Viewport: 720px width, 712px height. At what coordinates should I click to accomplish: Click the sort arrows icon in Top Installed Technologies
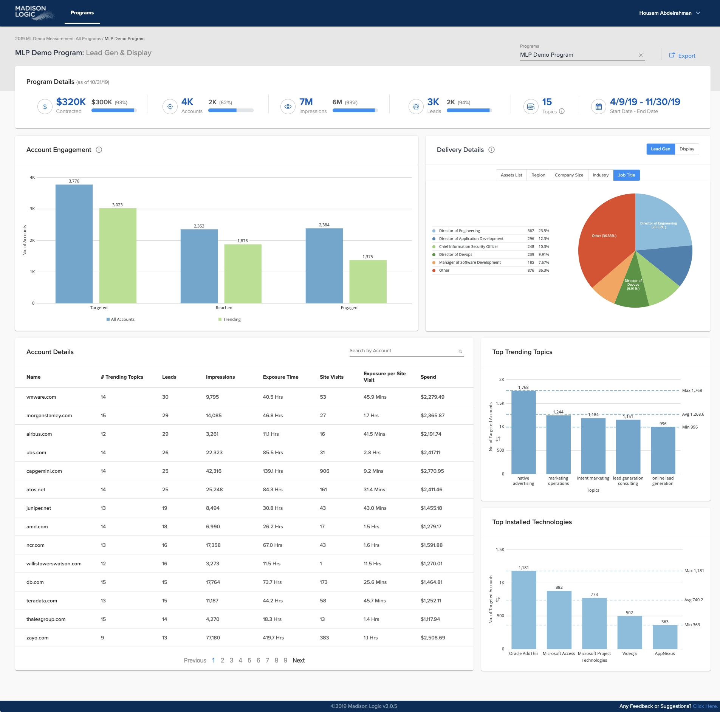[498, 599]
